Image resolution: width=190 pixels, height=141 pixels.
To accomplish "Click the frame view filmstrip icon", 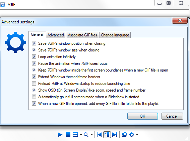I will 75,135.
